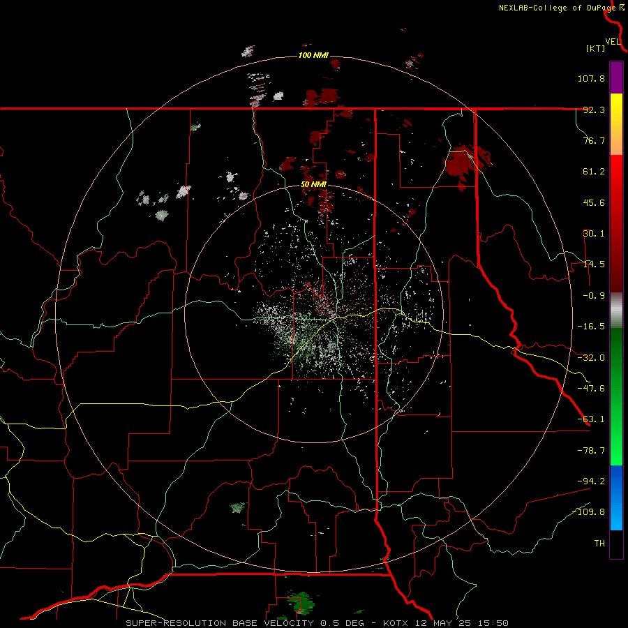Click the VEL legend title
628x628 pixels.
(x=613, y=42)
